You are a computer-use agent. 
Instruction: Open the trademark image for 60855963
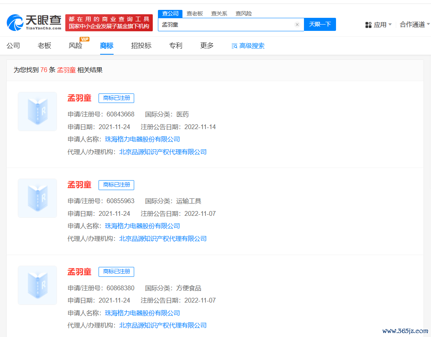(x=37, y=198)
